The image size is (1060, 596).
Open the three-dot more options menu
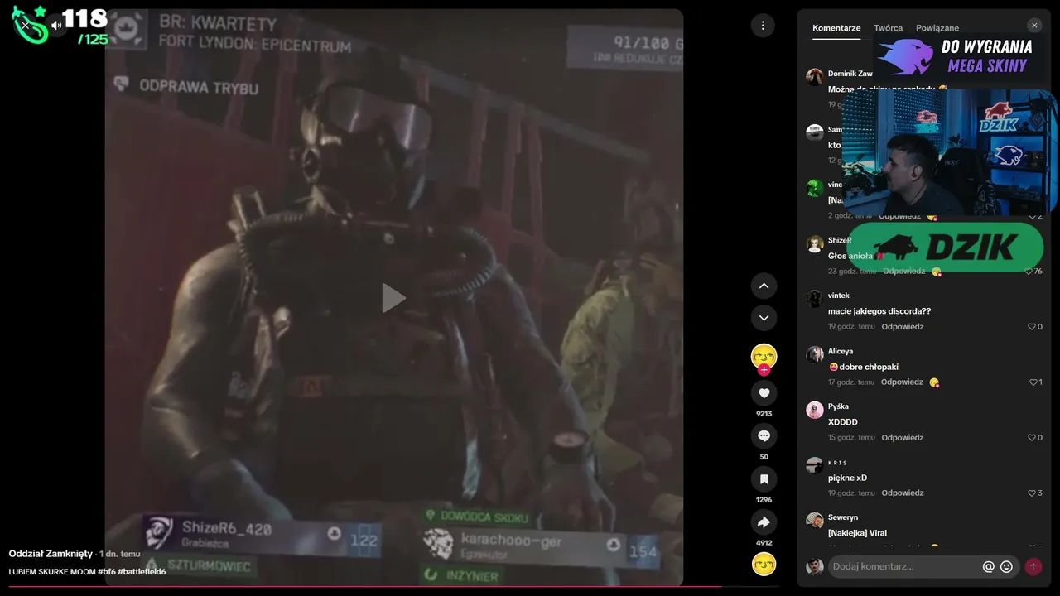click(763, 26)
